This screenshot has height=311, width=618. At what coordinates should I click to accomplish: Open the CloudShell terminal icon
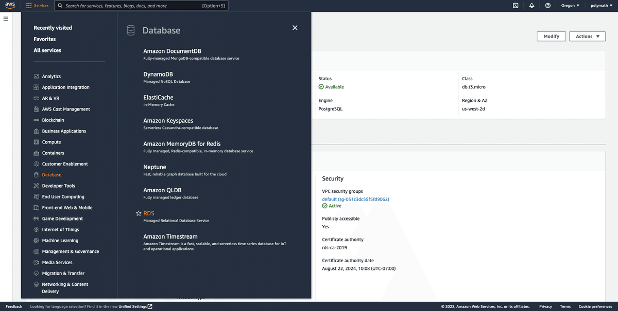tap(516, 6)
